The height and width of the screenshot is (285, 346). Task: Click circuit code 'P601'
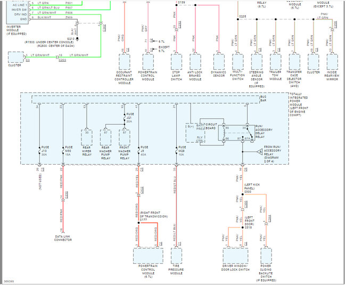[x=69, y=3]
